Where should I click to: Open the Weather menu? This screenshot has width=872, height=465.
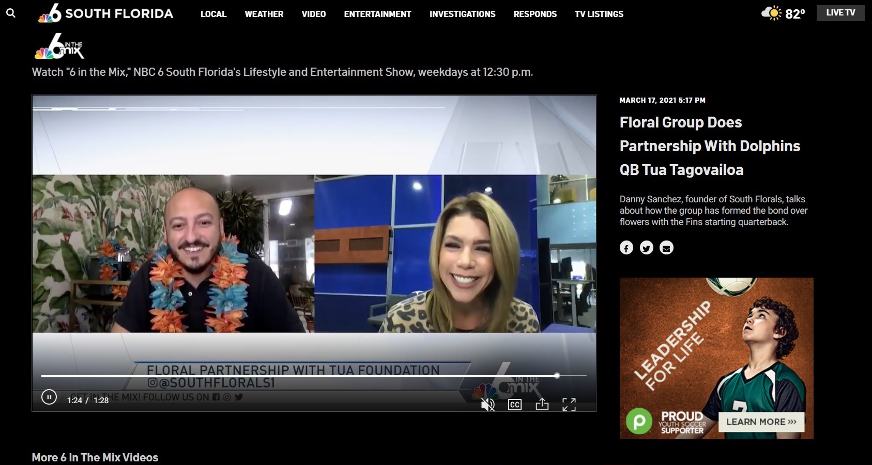(264, 14)
